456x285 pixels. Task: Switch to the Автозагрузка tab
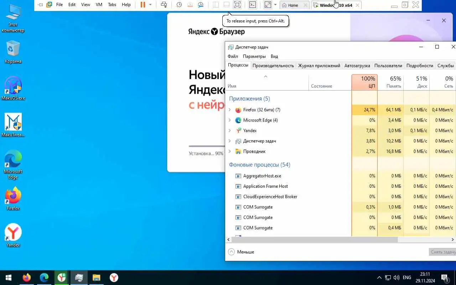coord(357,66)
